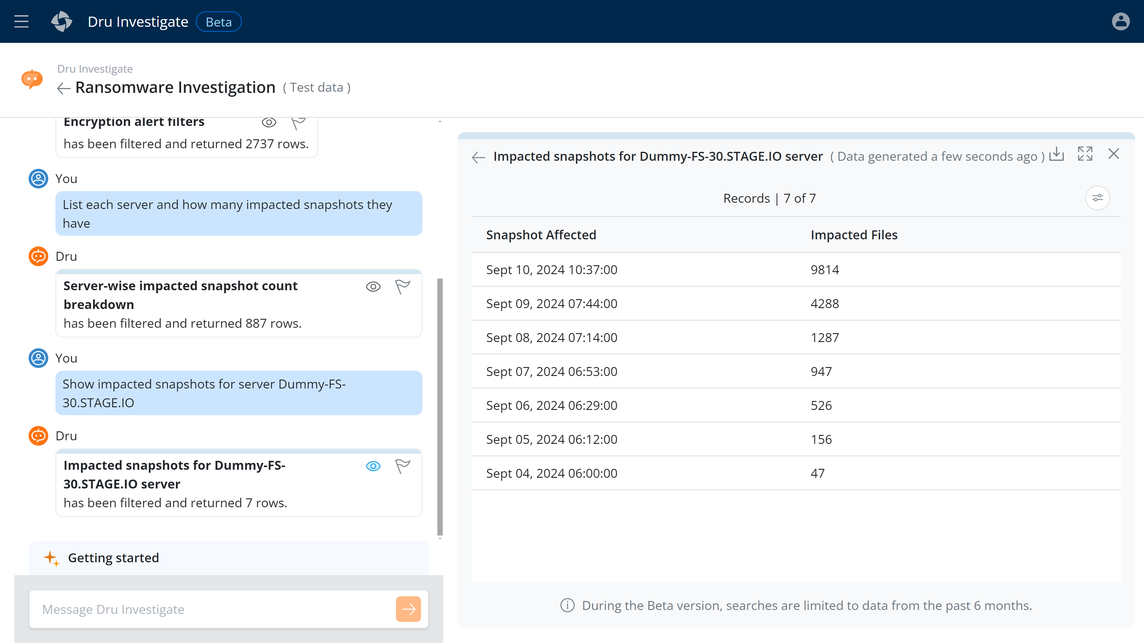This screenshot has width=1144, height=643.
Task: Toggle view for Impacted snapshots Dummy-FS-30 result
Action: 373,466
